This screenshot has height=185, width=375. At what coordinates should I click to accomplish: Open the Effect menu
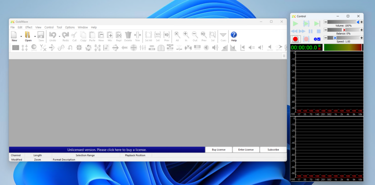(29, 27)
